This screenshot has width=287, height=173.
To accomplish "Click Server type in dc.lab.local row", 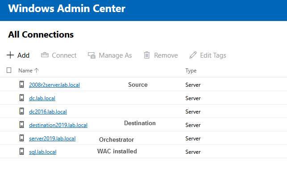I will (193, 98).
